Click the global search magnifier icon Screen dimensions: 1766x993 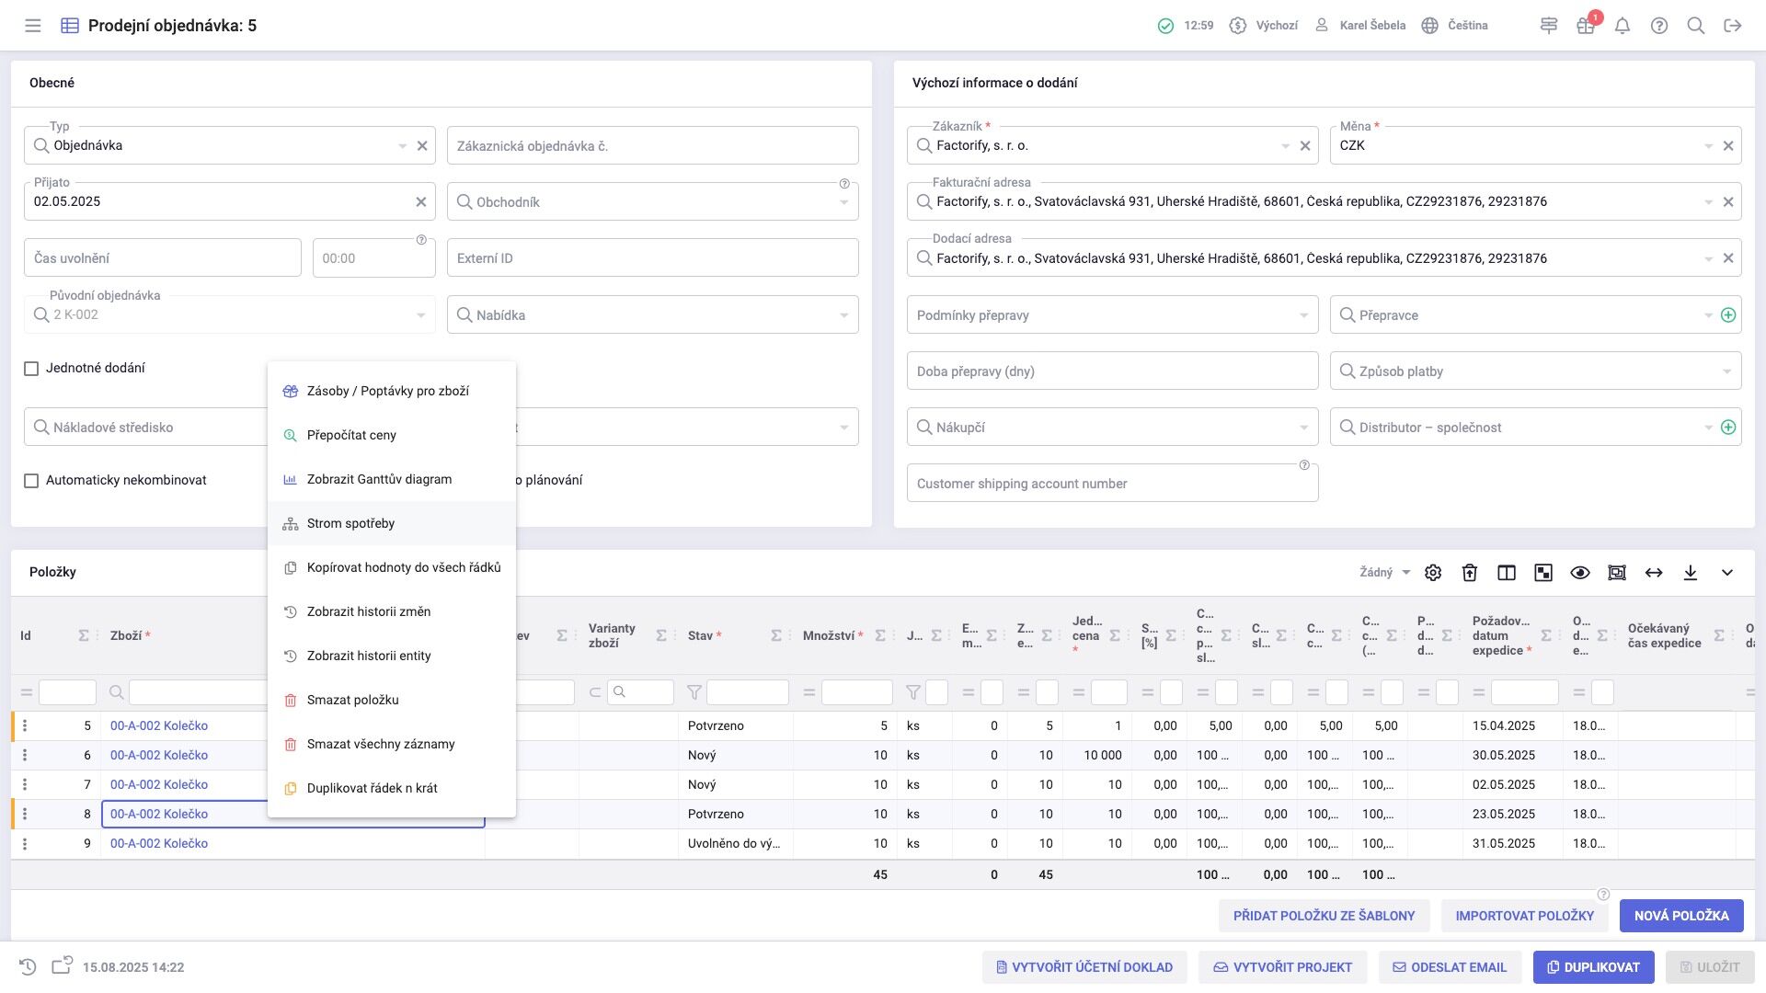click(x=1696, y=26)
